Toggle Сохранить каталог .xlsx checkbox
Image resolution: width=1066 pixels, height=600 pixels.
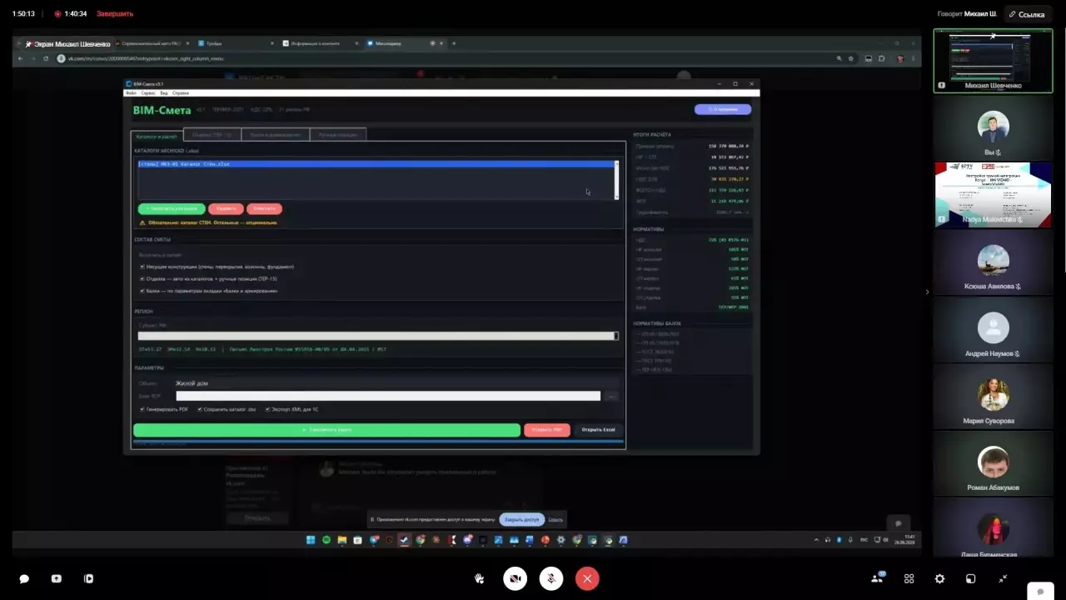point(201,409)
